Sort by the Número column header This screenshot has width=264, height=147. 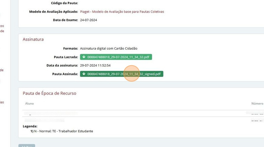257,104
